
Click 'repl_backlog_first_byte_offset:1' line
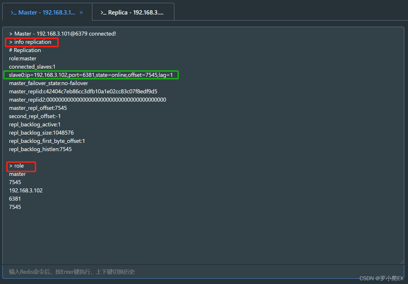click(x=47, y=141)
